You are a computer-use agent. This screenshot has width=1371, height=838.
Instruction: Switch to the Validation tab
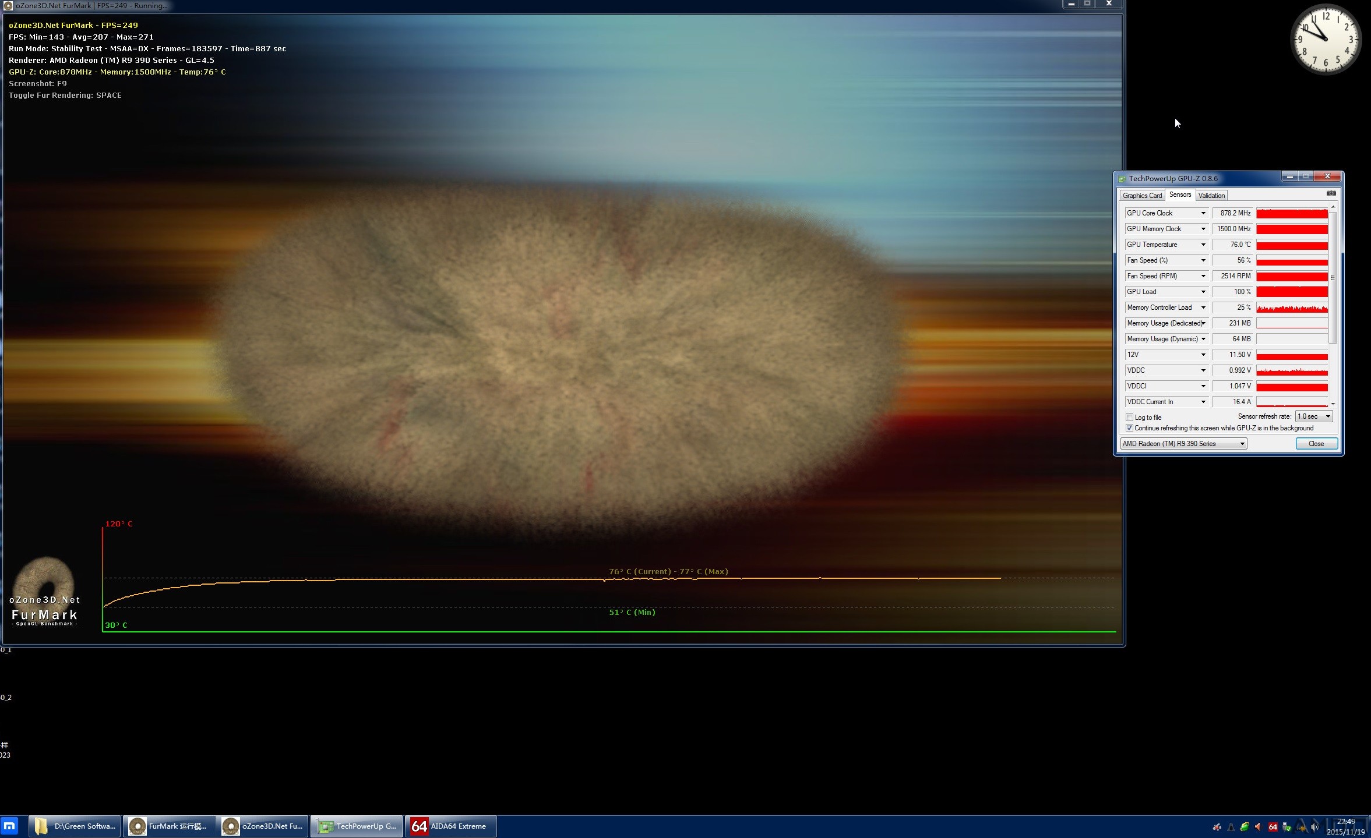[x=1211, y=196]
